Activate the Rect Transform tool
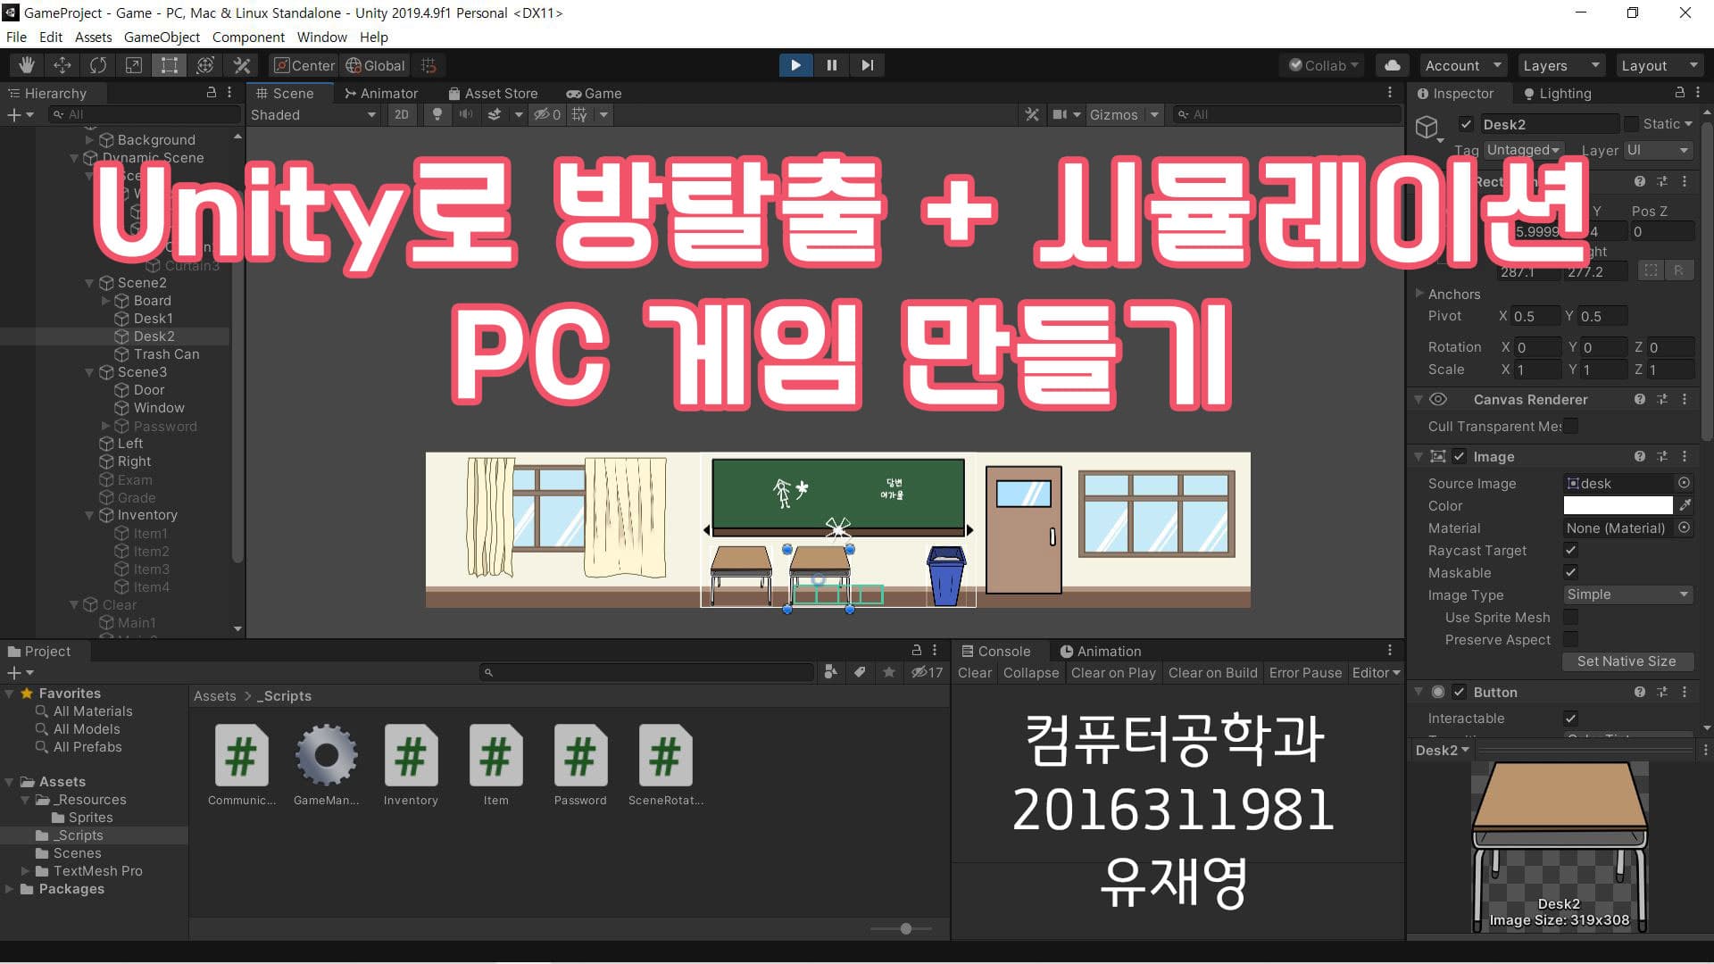Screen dimensions: 1714x964 point(169,64)
